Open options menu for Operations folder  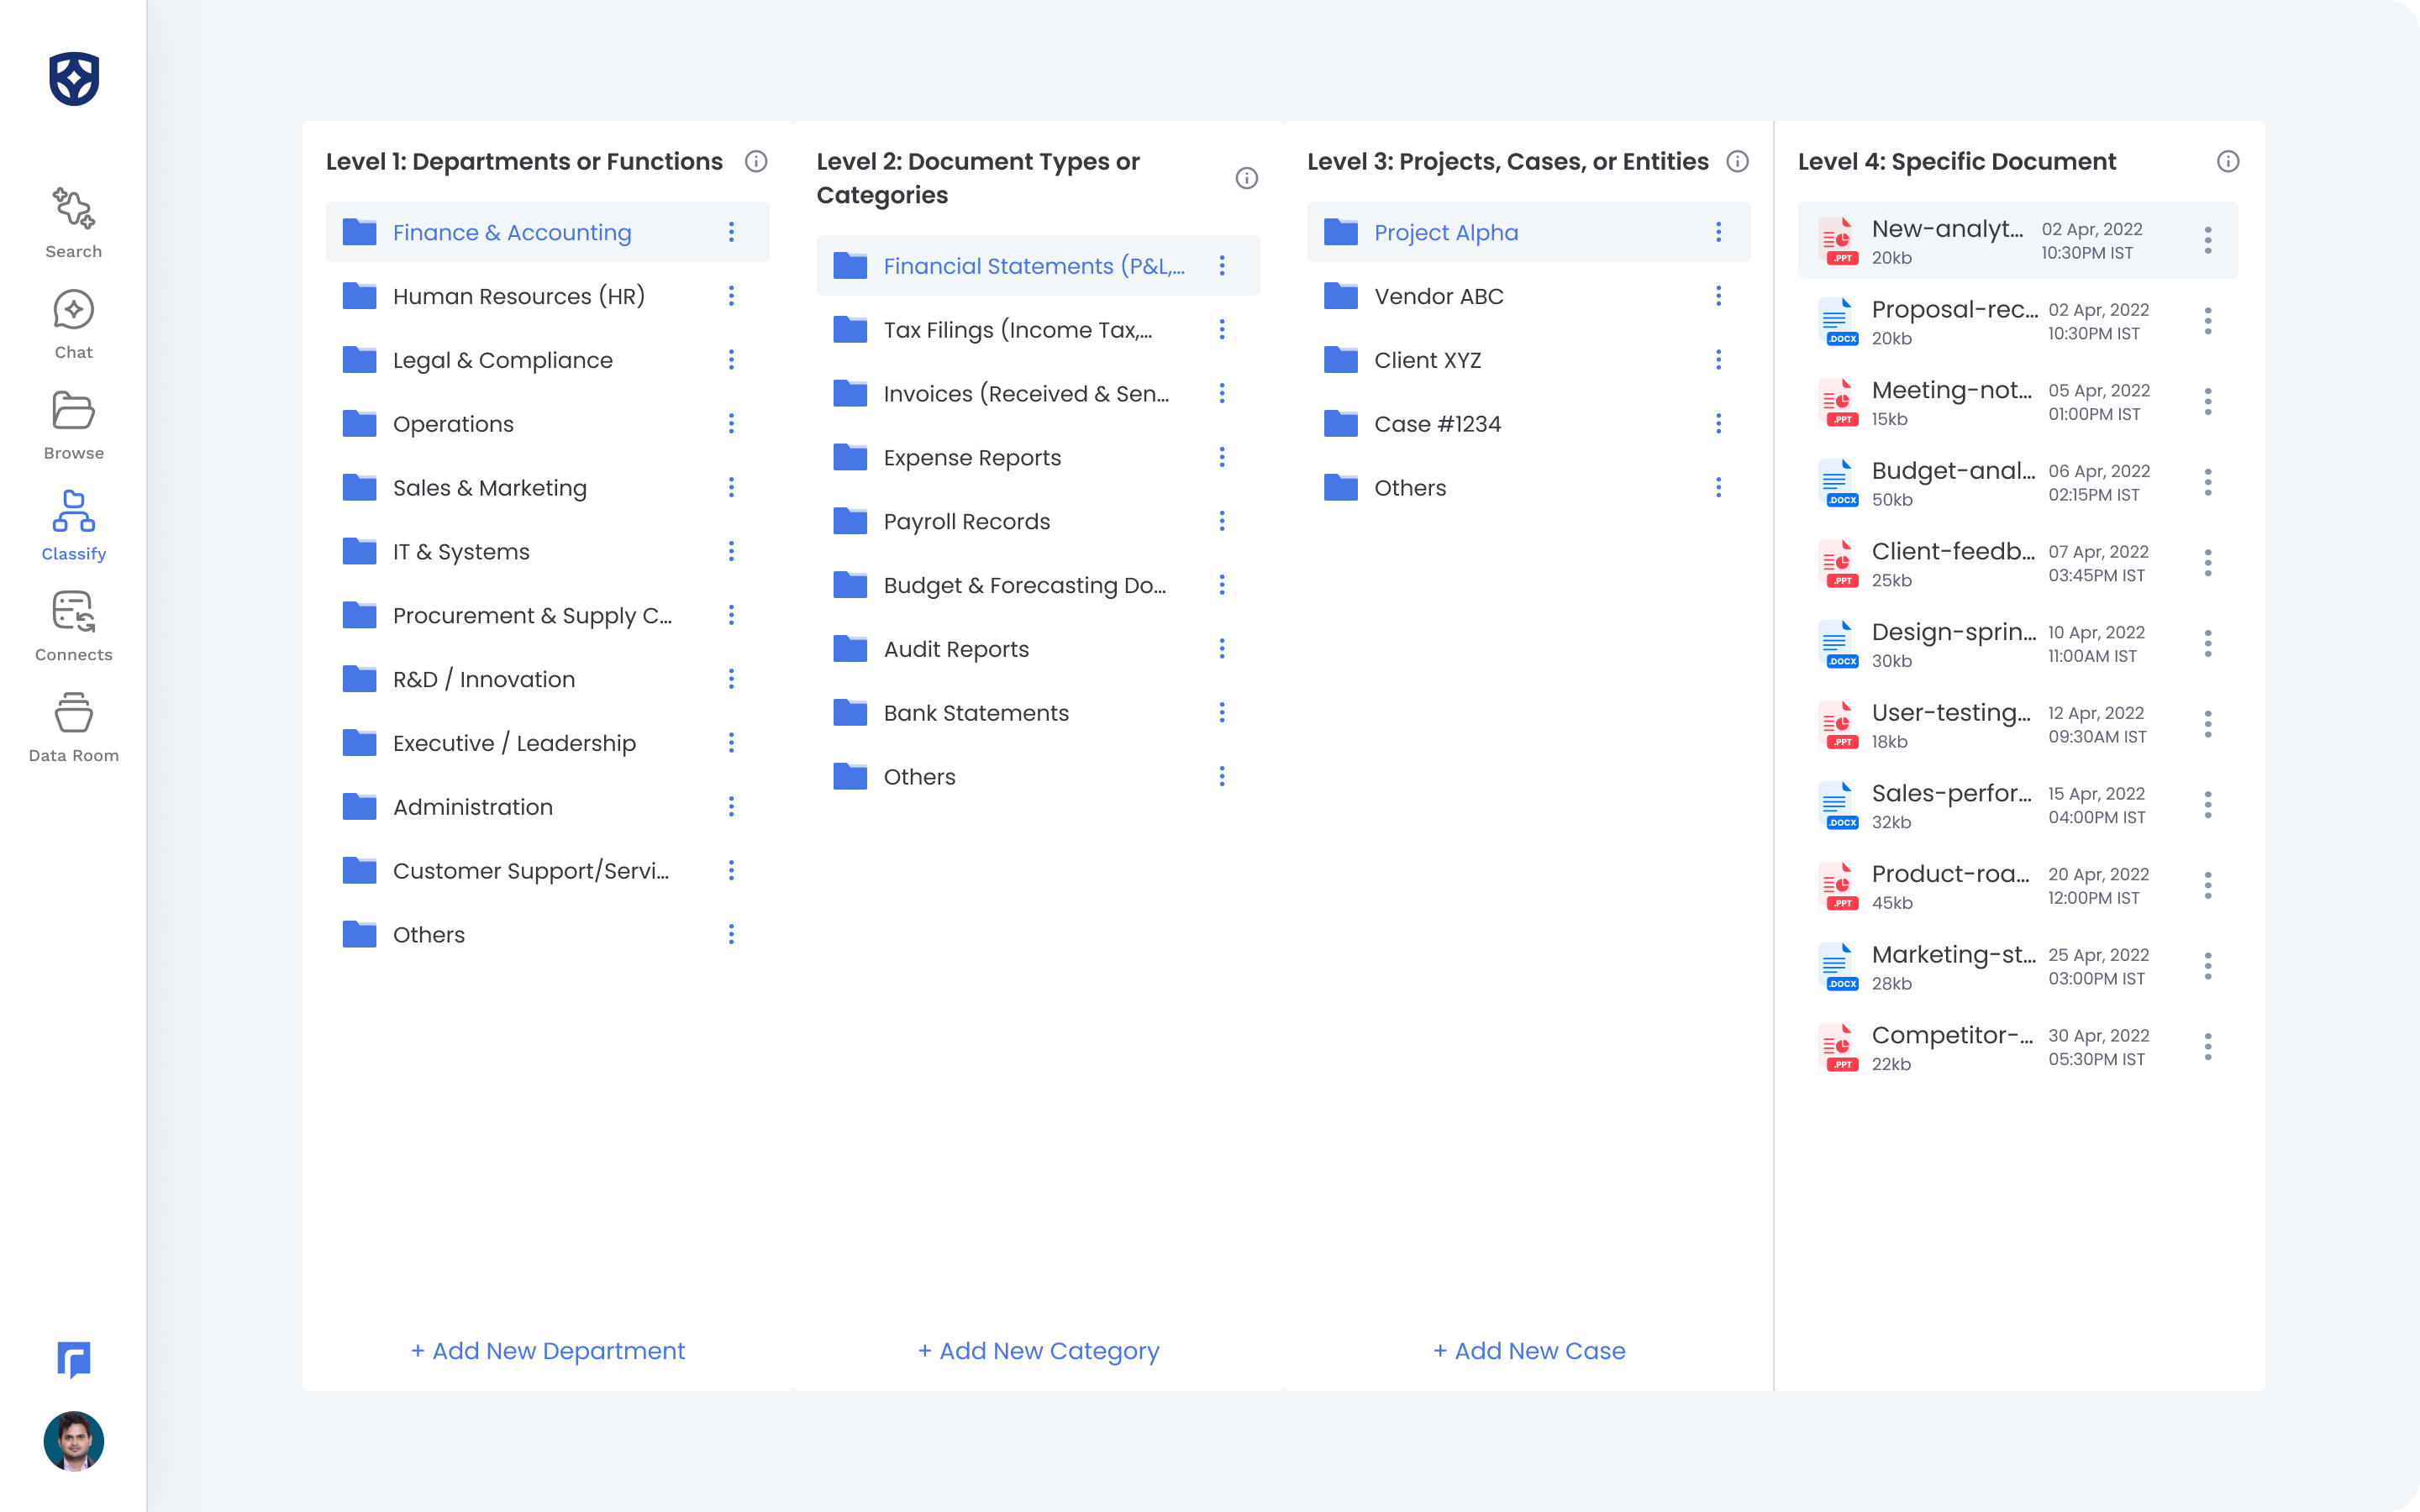click(731, 424)
